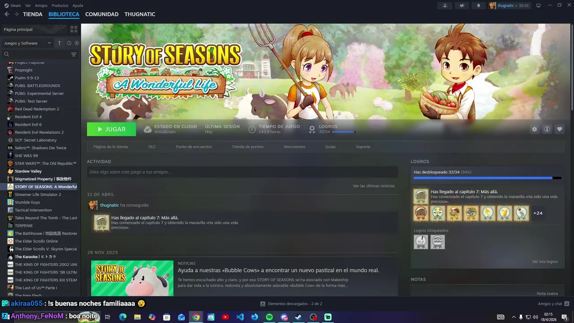The height and width of the screenshot is (323, 574).
Task: Show game info icon
Action: tap(547, 129)
